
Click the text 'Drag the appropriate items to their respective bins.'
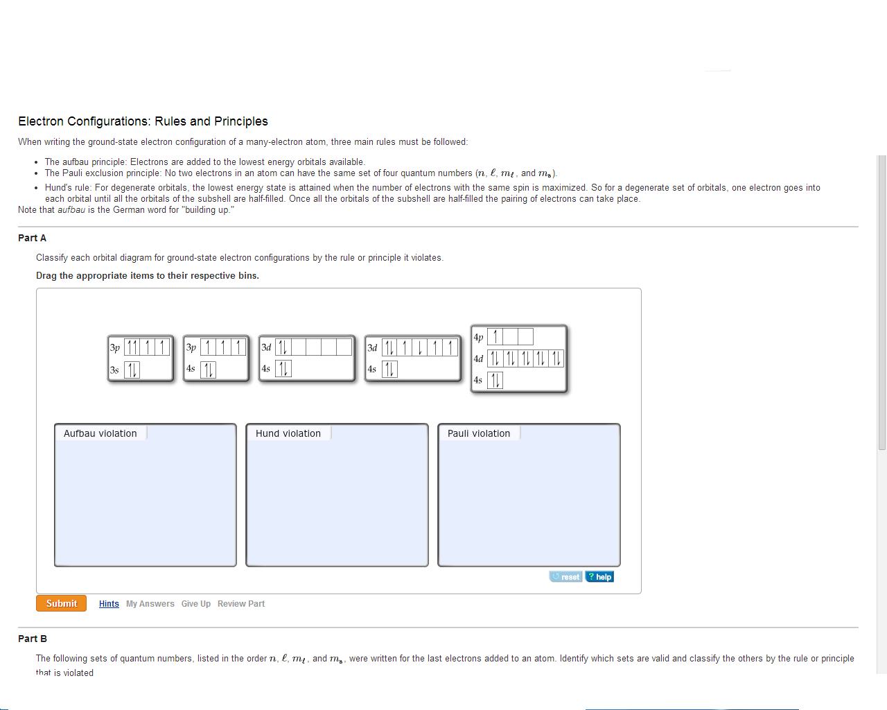tap(148, 275)
